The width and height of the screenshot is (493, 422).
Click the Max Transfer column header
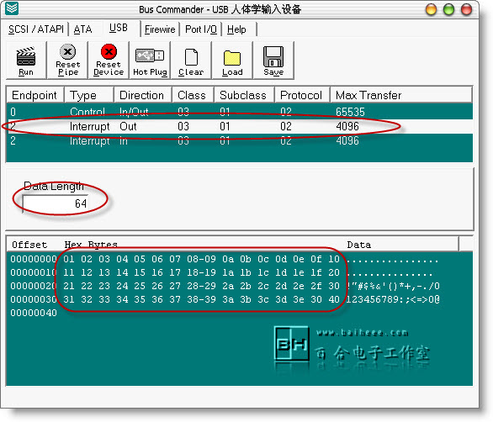401,95
